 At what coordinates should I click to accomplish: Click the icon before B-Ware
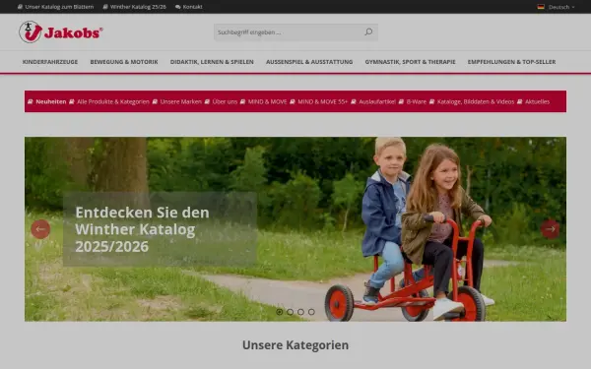point(401,101)
